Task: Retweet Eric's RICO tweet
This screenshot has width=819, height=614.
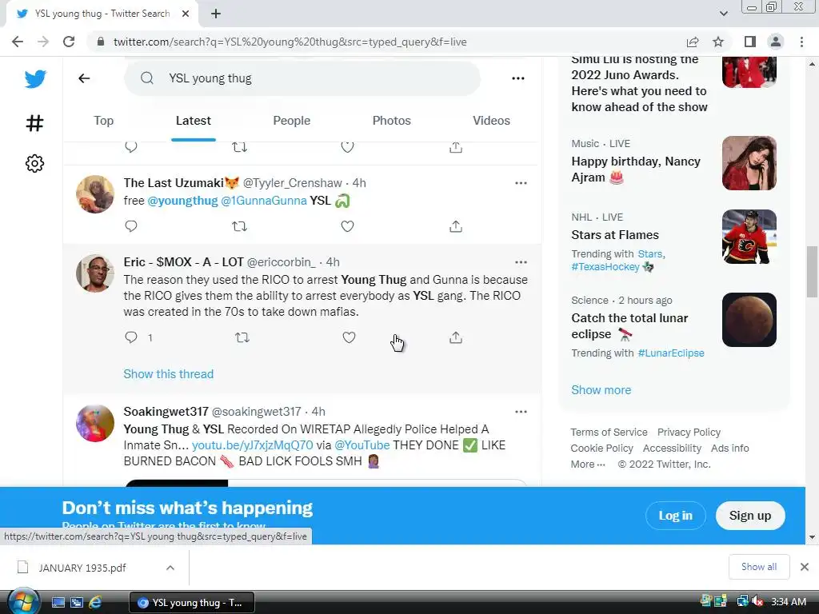Action: coord(242,337)
